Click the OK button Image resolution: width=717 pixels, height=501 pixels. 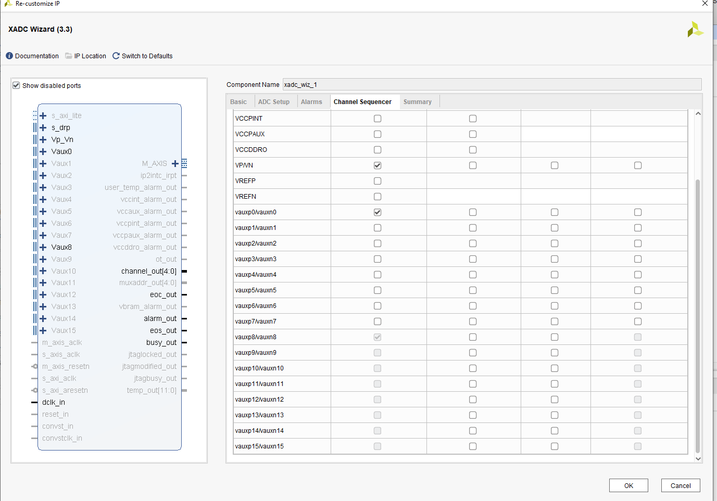[x=628, y=485]
